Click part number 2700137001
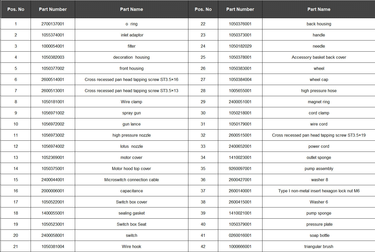The image size is (375, 252). point(53,24)
